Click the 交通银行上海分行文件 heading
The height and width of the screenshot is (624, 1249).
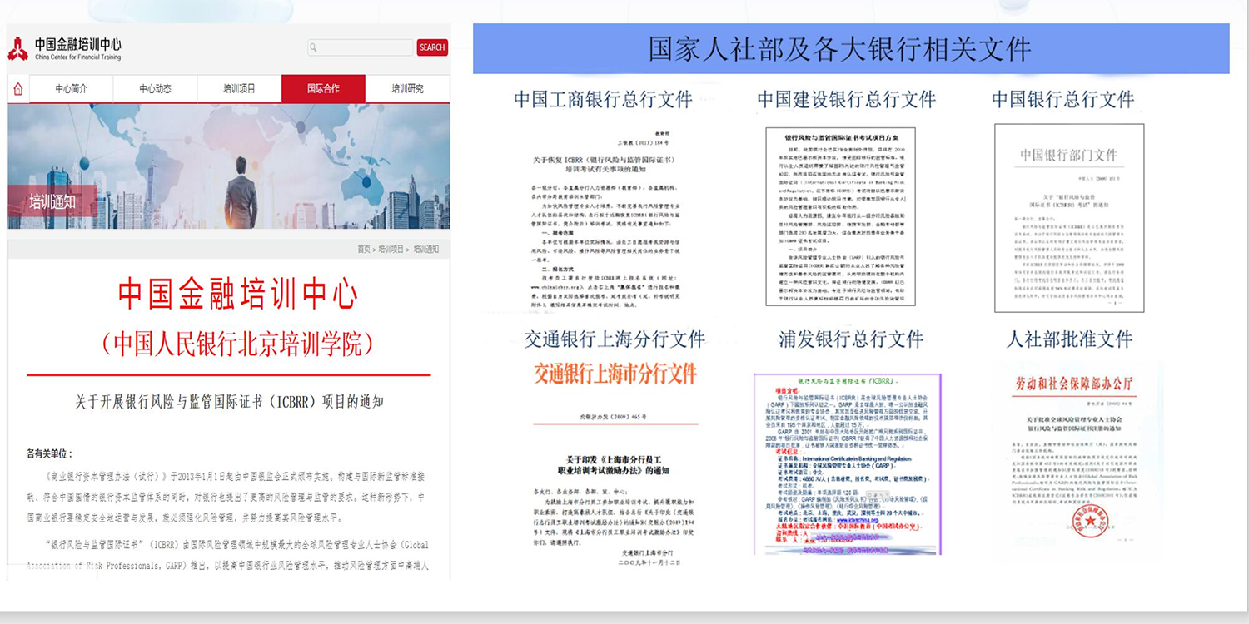[x=615, y=339]
